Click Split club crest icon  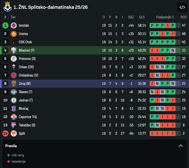[x=14, y=133]
